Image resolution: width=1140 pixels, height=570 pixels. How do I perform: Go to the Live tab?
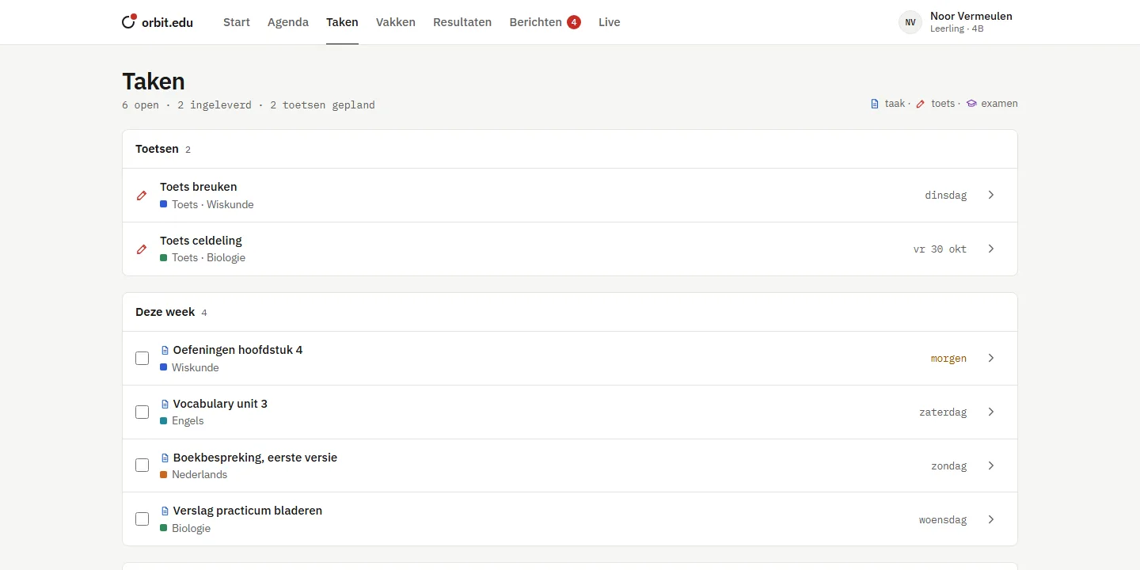(610, 22)
